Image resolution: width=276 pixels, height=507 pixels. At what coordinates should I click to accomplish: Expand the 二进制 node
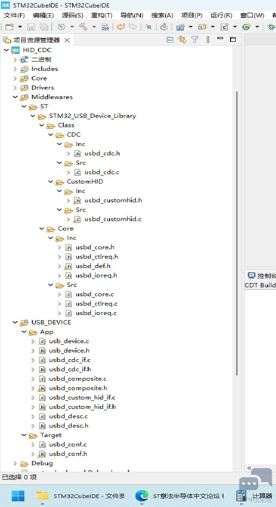click(15, 60)
